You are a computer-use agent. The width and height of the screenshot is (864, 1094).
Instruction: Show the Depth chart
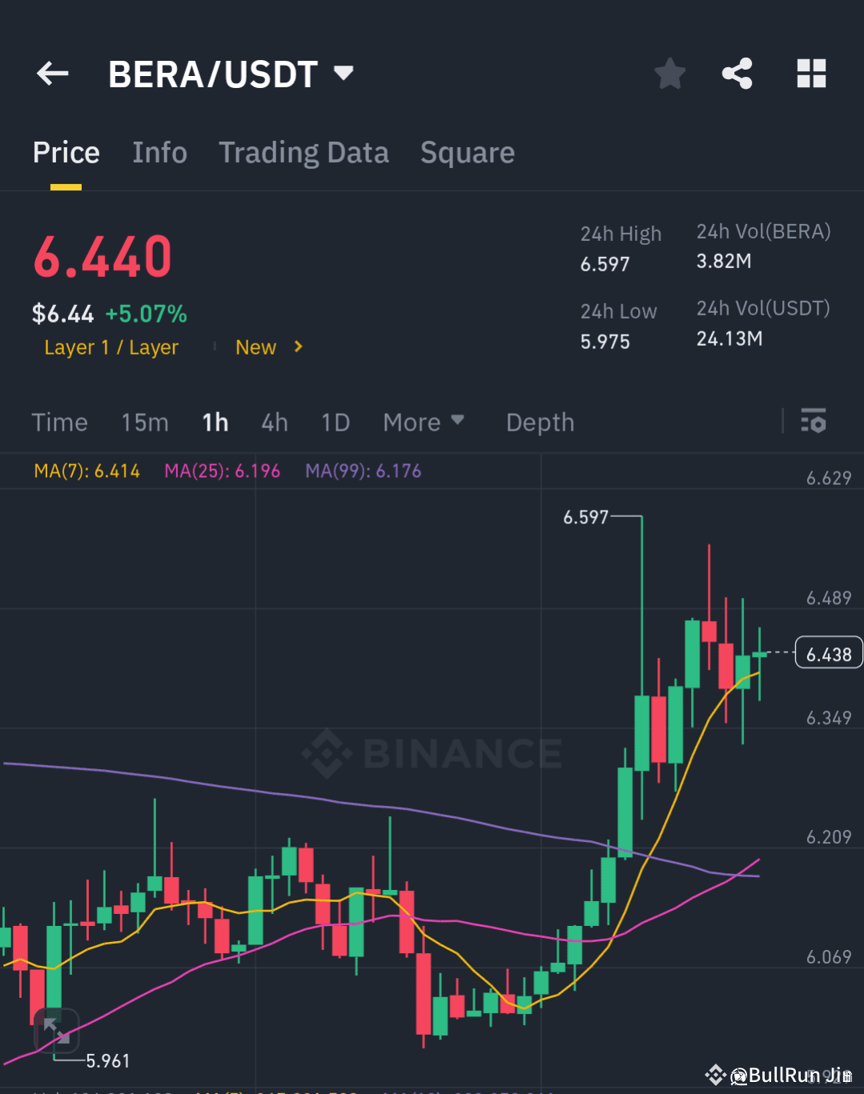(x=541, y=423)
